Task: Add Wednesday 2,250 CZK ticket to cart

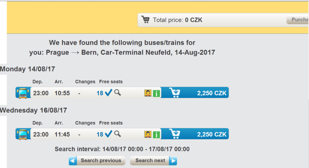Action: tap(195, 134)
